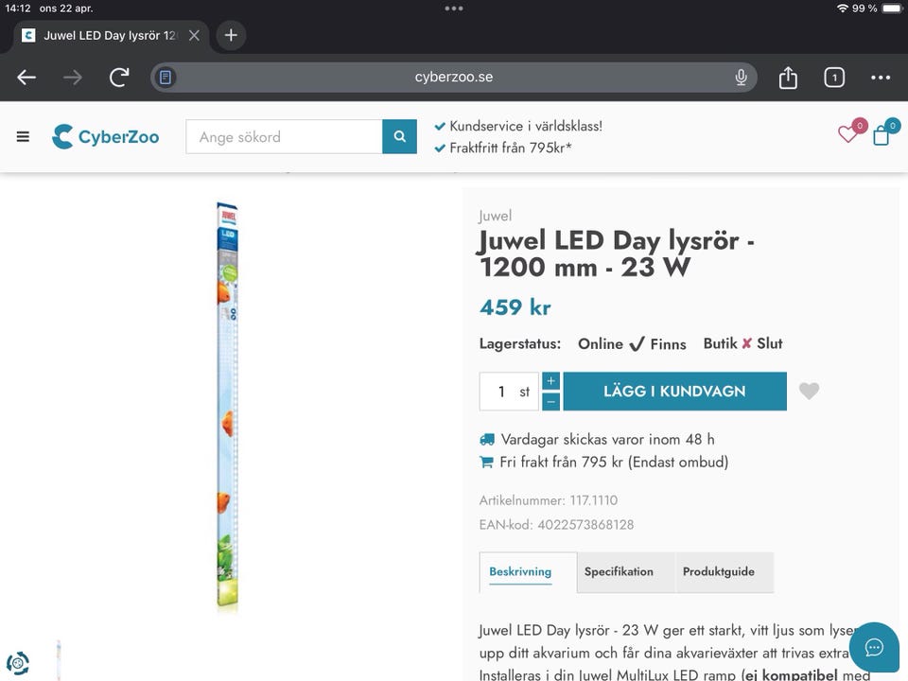Click the magnifier search button
The height and width of the screenshot is (681, 908).
400,137
